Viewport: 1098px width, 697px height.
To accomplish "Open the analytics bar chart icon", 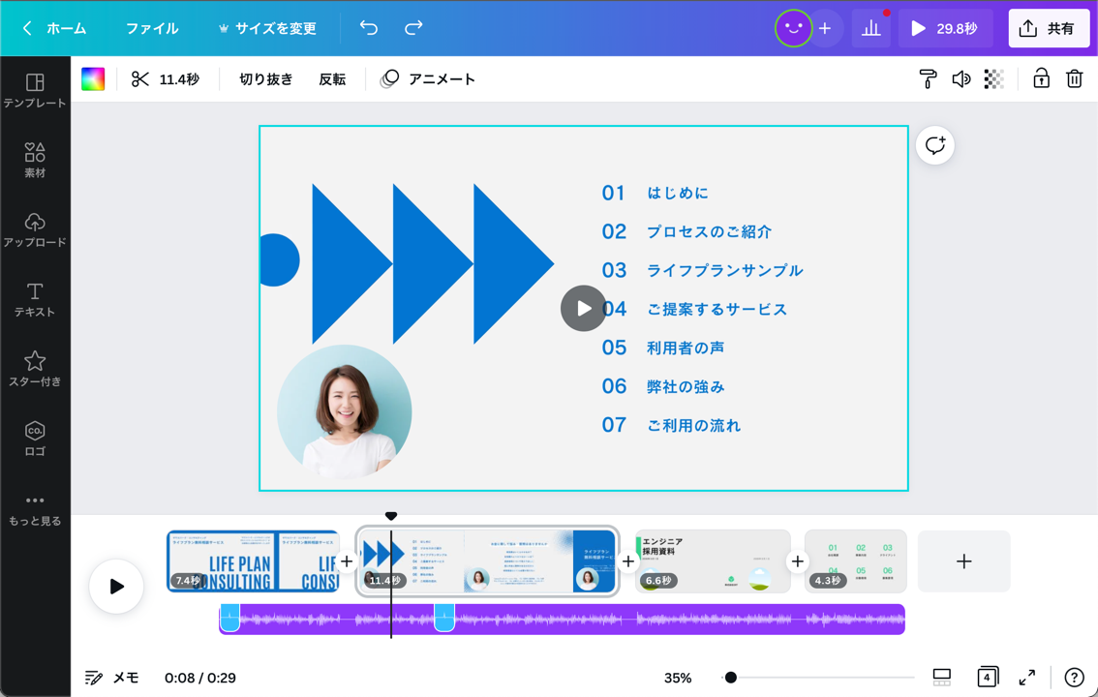I will tap(871, 28).
